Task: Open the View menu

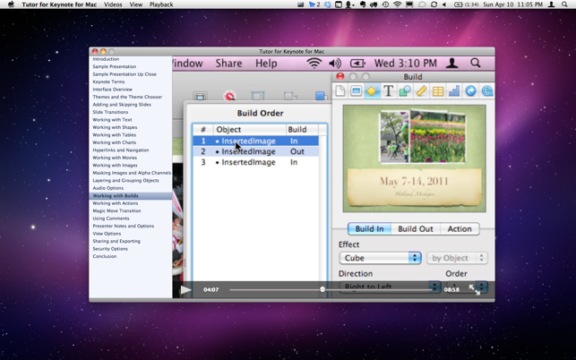Action: tap(135, 4)
